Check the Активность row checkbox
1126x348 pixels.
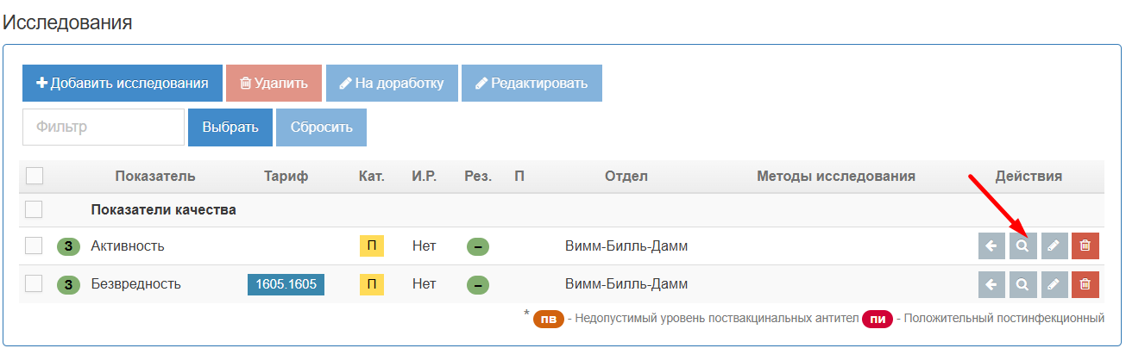coord(35,246)
